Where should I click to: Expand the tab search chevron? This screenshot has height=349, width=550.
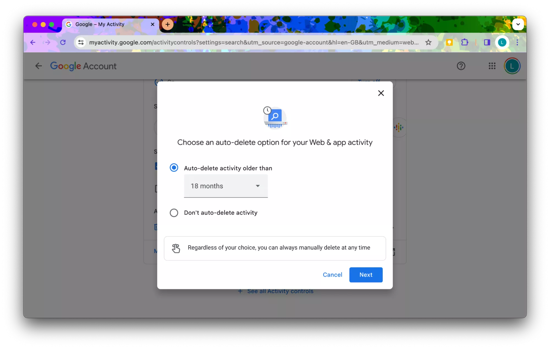pyautogui.click(x=518, y=24)
